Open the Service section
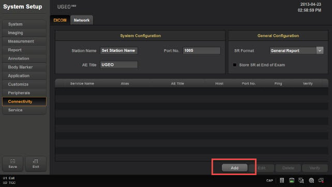The image size is (332, 187). 24,110
